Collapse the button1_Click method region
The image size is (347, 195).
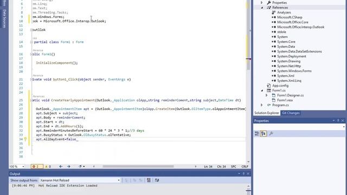click(31, 80)
